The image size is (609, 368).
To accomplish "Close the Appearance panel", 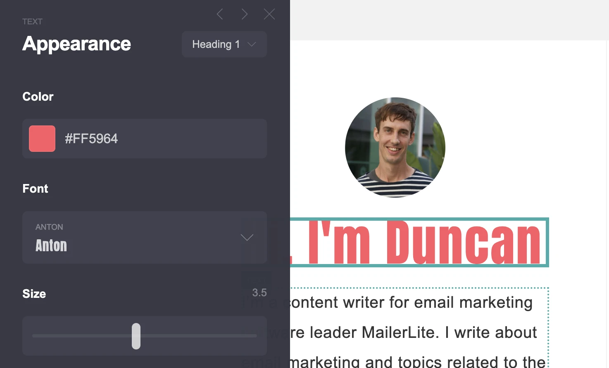I will click(269, 14).
